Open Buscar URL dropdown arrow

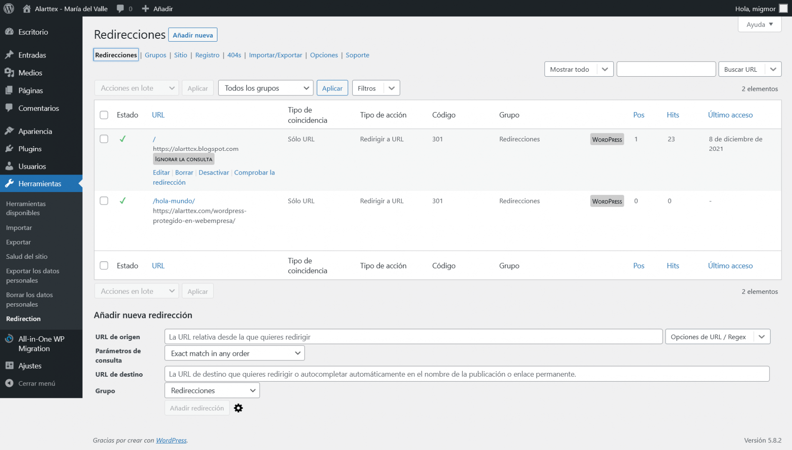pos(773,69)
